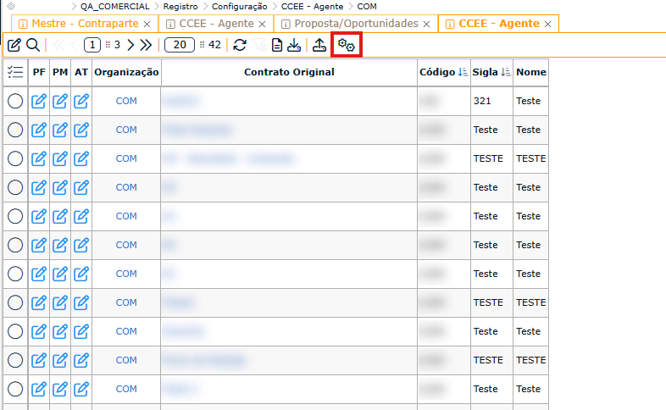The image size is (666, 410).
Task: Click the download icon in the toolbar
Action: pos(294,45)
